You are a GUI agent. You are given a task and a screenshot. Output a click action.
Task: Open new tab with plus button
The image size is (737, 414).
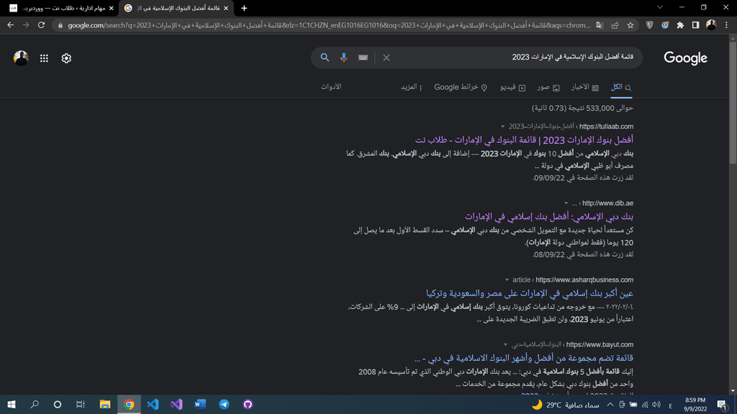pos(244,8)
